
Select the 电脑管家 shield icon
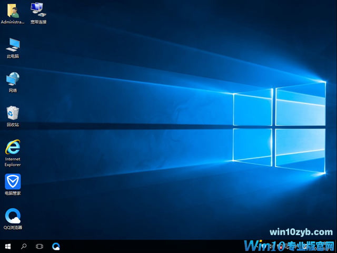point(13,182)
